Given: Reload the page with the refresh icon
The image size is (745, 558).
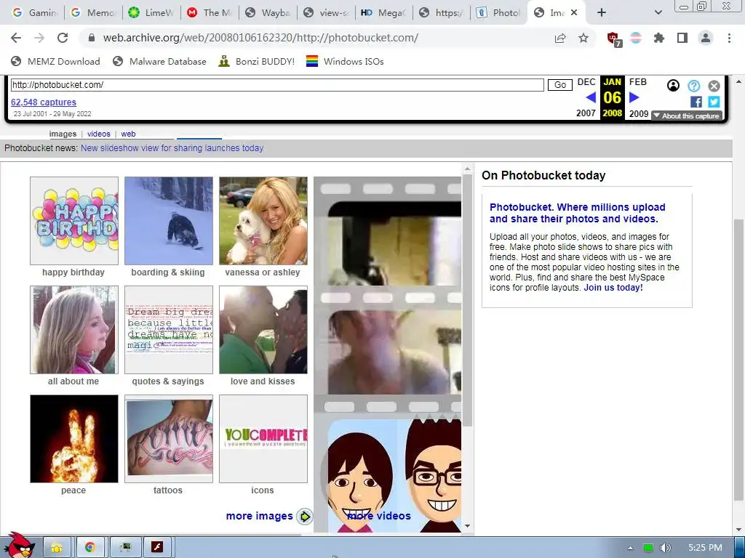Looking at the screenshot, I should [x=63, y=38].
